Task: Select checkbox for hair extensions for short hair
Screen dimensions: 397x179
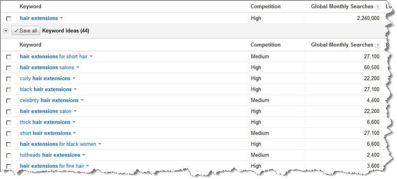Action: 9,57
